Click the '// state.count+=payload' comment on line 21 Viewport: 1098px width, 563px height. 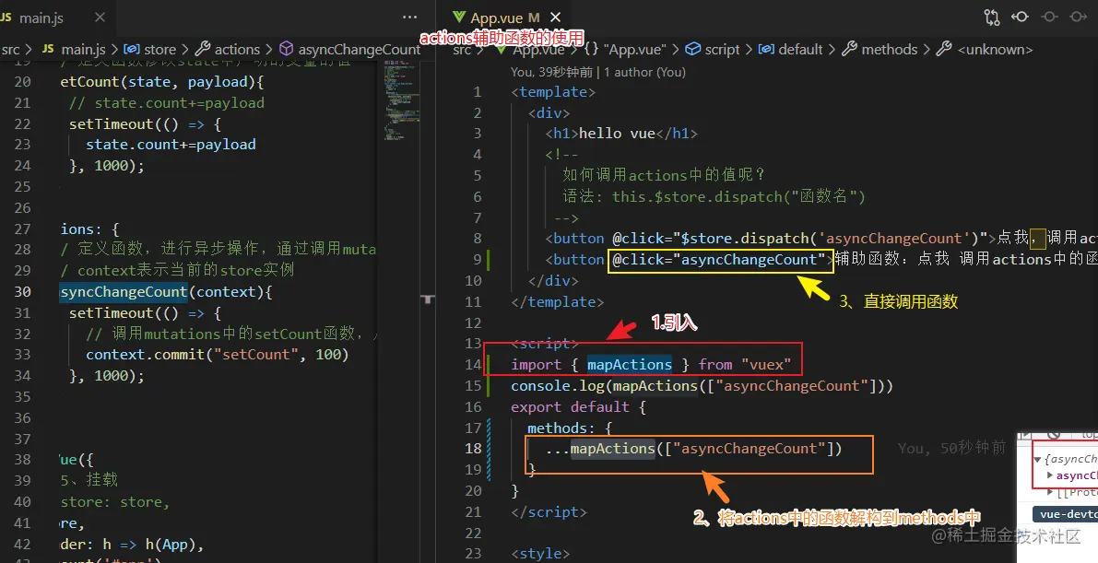pyautogui.click(x=167, y=103)
